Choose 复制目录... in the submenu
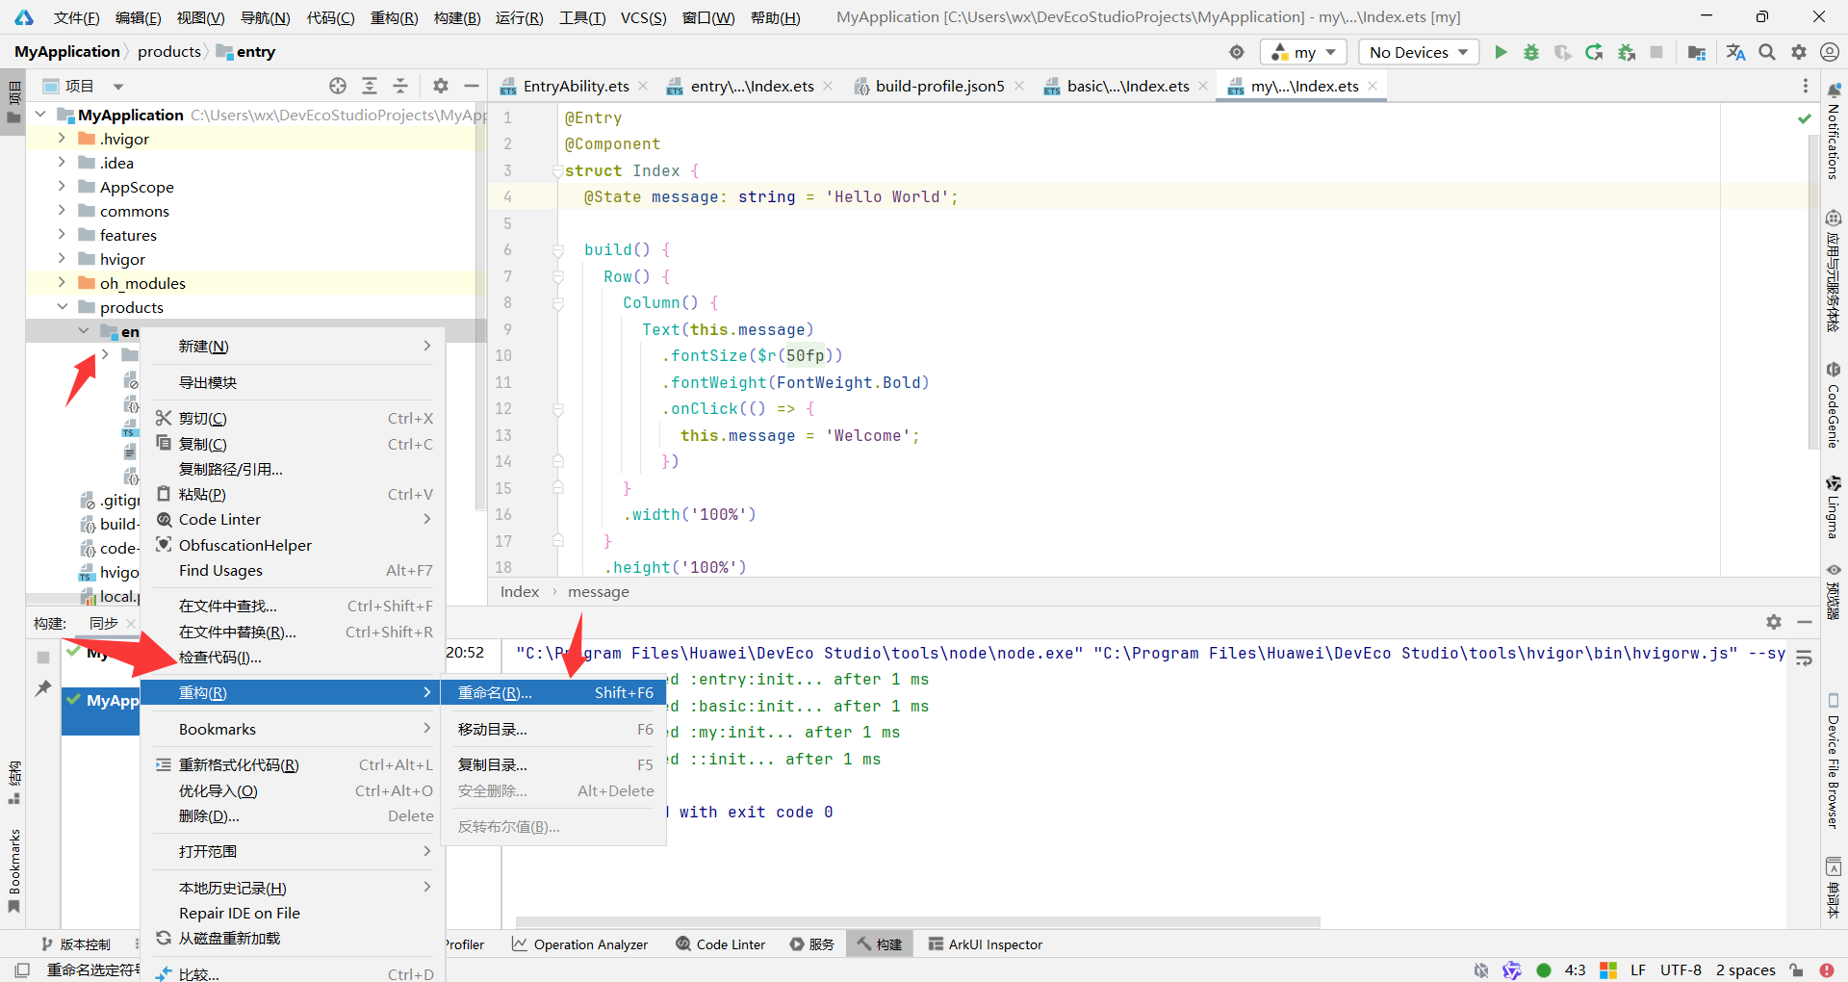The width and height of the screenshot is (1848, 982). pyautogui.click(x=553, y=764)
